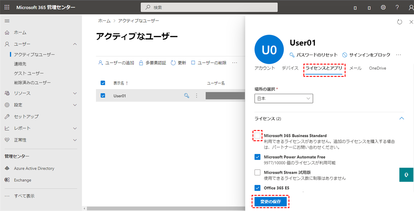The height and width of the screenshot is (211, 414).
Task: Enable the Microsoft 365 Business Standard checkbox
Action: click(257, 136)
